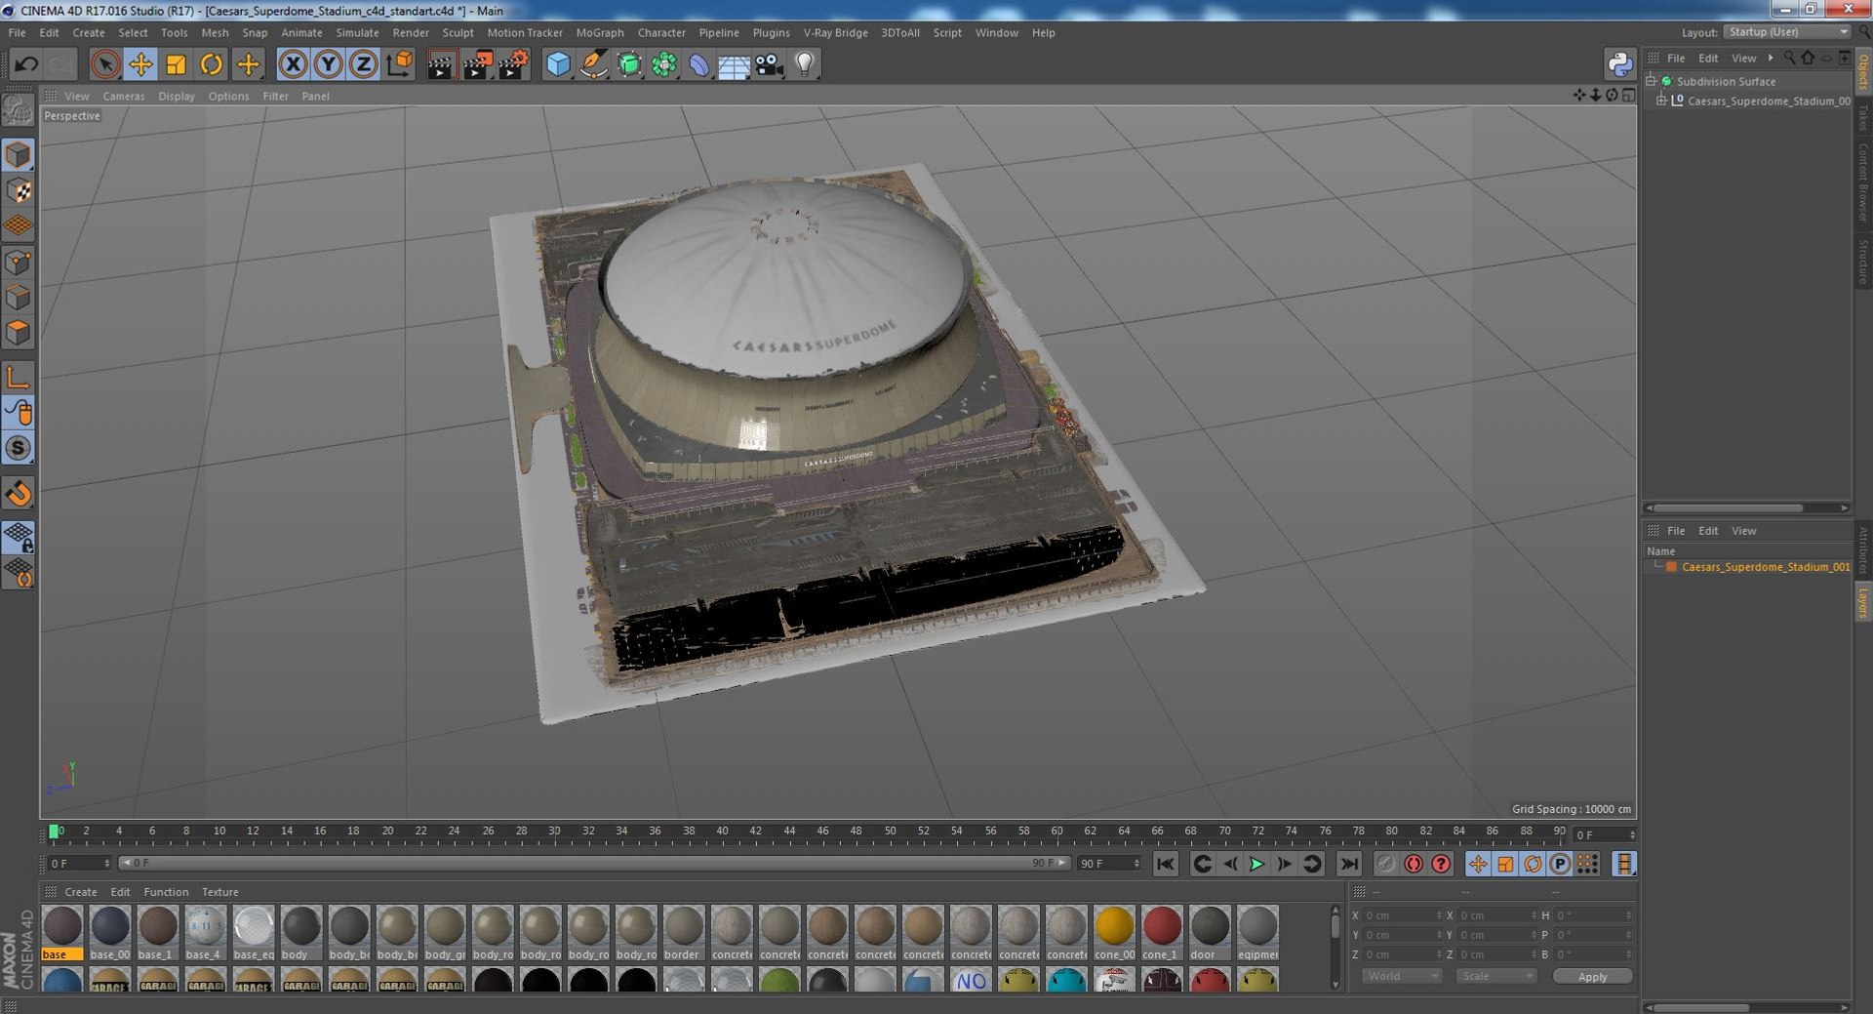Open the Scale mode dropdown
The image size is (1873, 1014).
[x=1496, y=976]
